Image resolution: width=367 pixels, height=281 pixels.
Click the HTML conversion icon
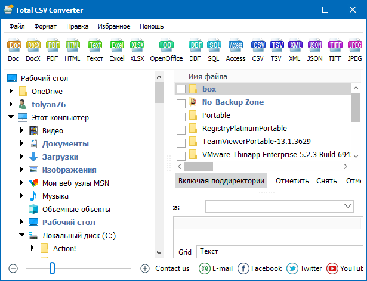coord(73,45)
